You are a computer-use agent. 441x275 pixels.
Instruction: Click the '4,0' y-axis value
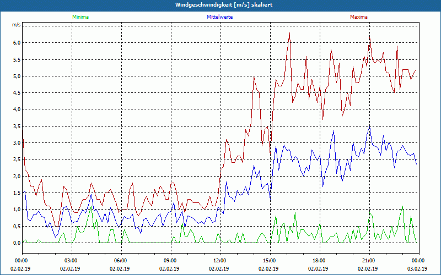17,109
